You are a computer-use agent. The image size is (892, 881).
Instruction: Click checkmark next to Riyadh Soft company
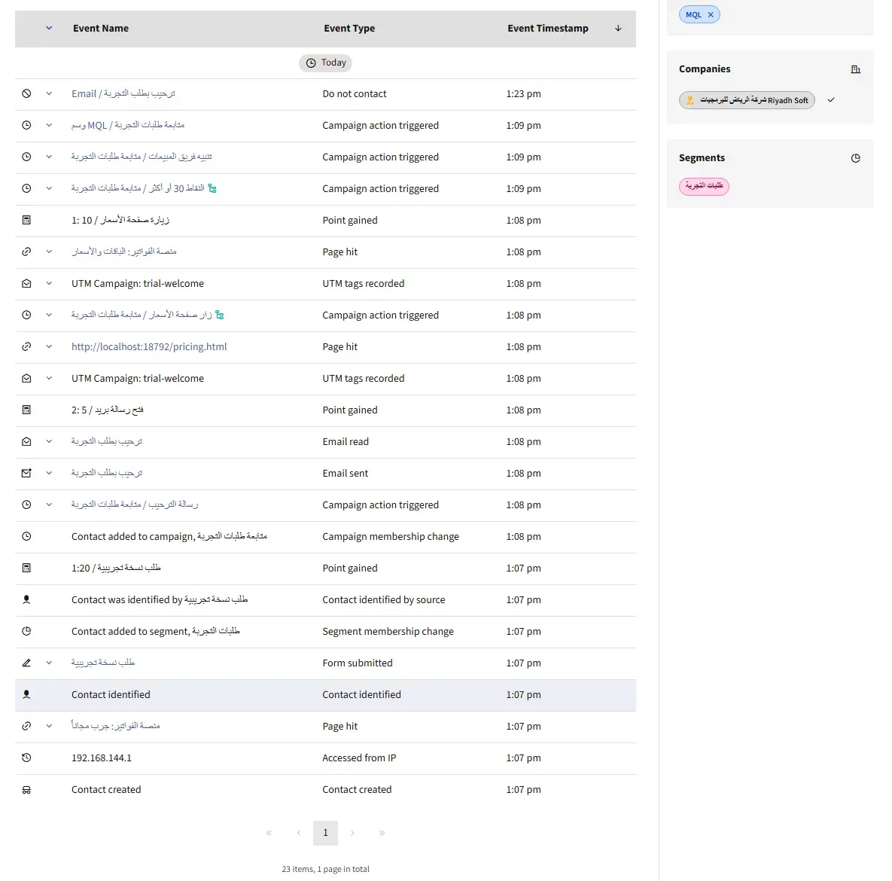(831, 100)
